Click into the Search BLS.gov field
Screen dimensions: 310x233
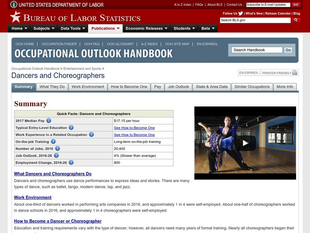tap(255, 20)
